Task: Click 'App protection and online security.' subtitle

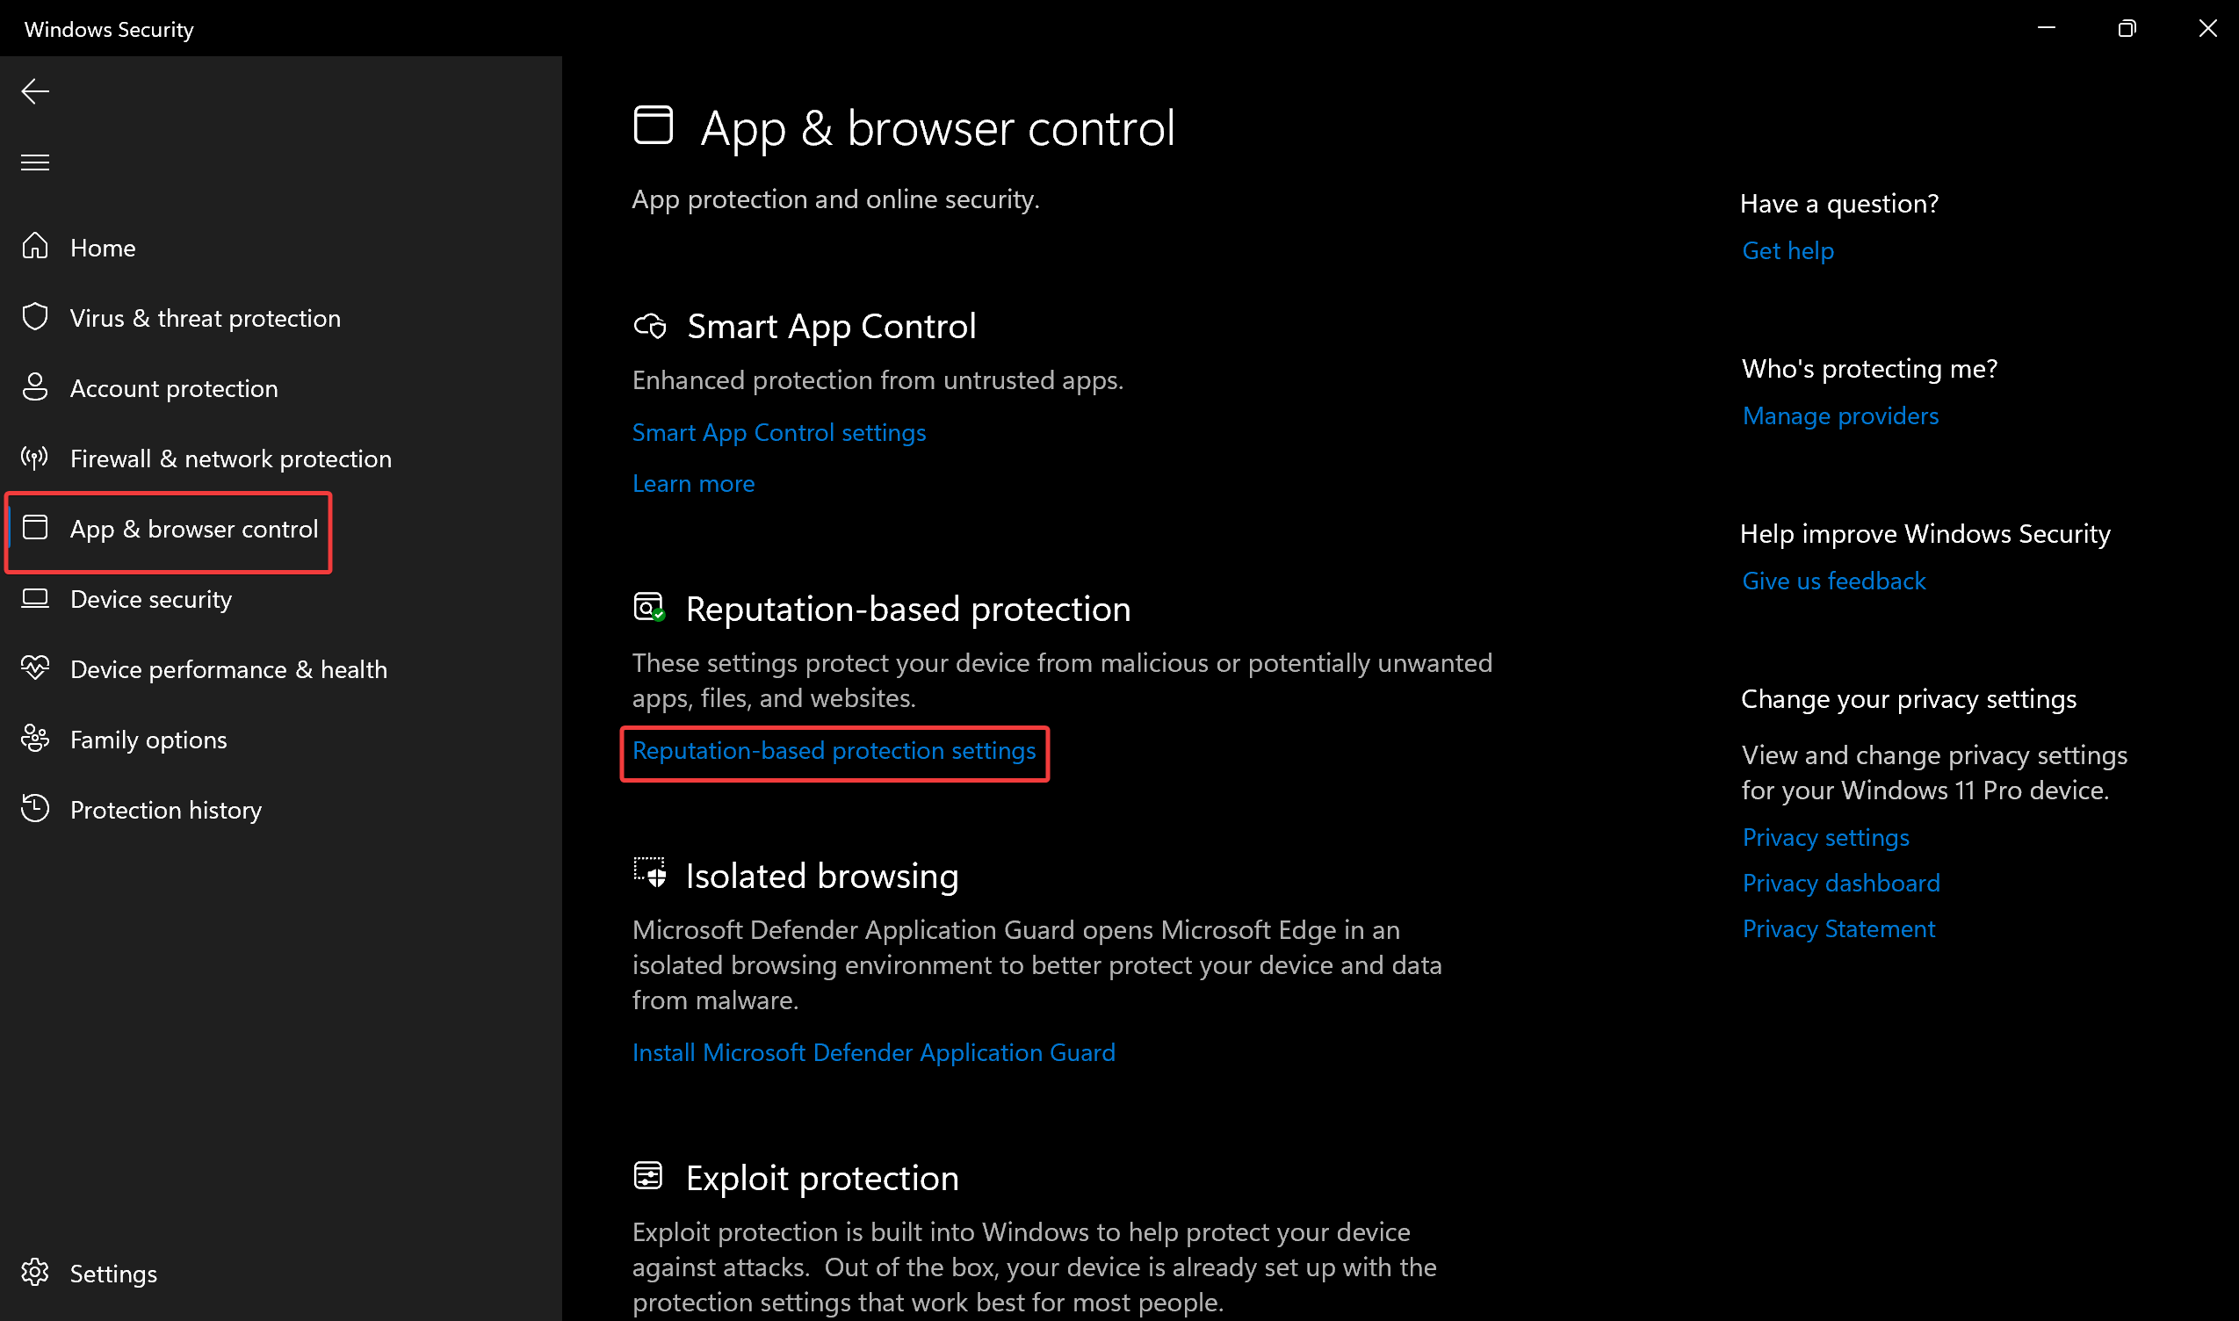Action: (x=836, y=199)
